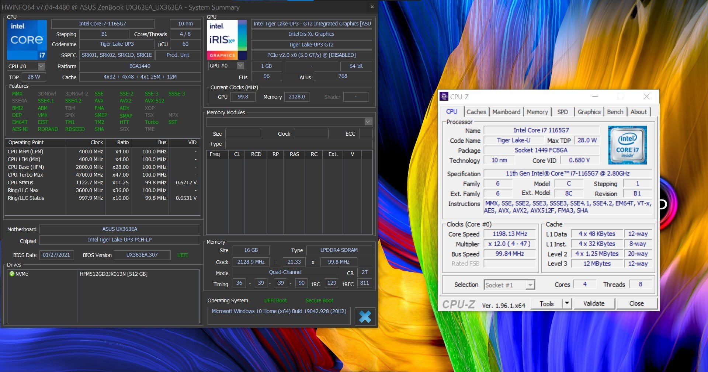
Task: Click the TDP value 28 W
Action: pyautogui.click(x=34, y=77)
